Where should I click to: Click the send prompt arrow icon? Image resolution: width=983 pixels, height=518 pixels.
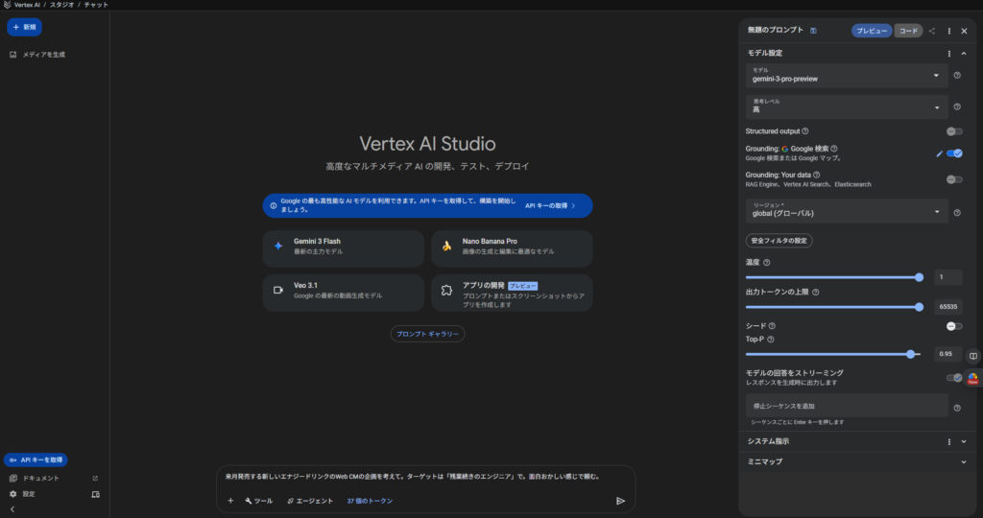point(620,501)
